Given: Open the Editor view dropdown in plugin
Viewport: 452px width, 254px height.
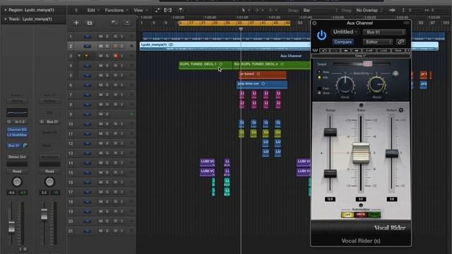Looking at the screenshot, I should tap(378, 42).
